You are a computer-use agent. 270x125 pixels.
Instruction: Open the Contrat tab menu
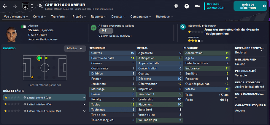[x=39, y=17]
